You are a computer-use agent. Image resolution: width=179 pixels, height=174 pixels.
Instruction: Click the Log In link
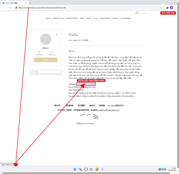[144, 13]
